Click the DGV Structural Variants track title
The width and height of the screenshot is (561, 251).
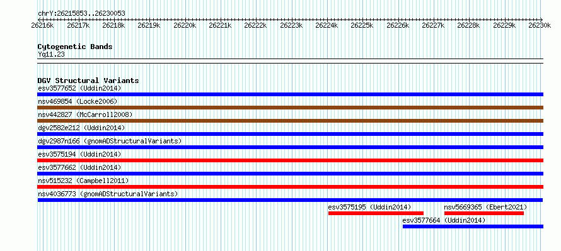(x=88, y=81)
